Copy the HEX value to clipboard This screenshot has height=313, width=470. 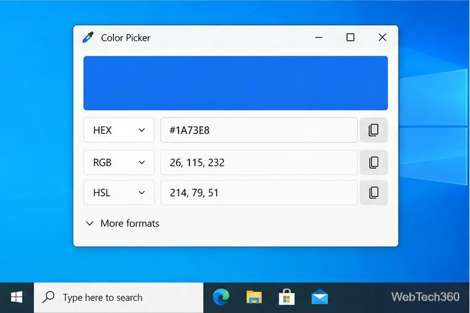pos(373,130)
